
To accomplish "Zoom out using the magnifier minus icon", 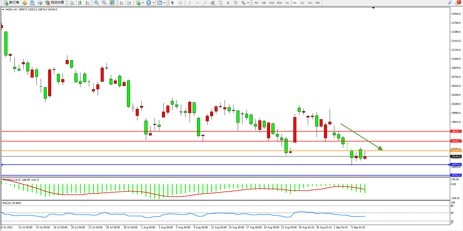I will 104,3.
